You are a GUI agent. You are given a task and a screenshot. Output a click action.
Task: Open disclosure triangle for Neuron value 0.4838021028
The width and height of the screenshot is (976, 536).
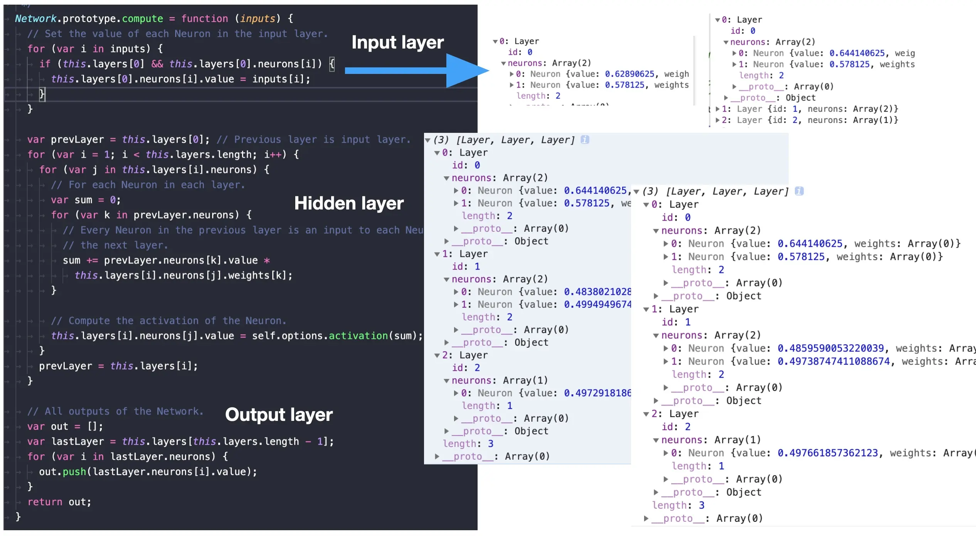click(x=456, y=292)
